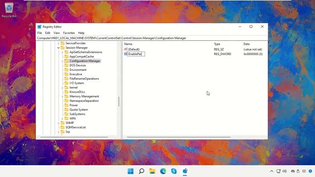
Task: Select the ServiceProvider folder icon
Action: coord(63,43)
